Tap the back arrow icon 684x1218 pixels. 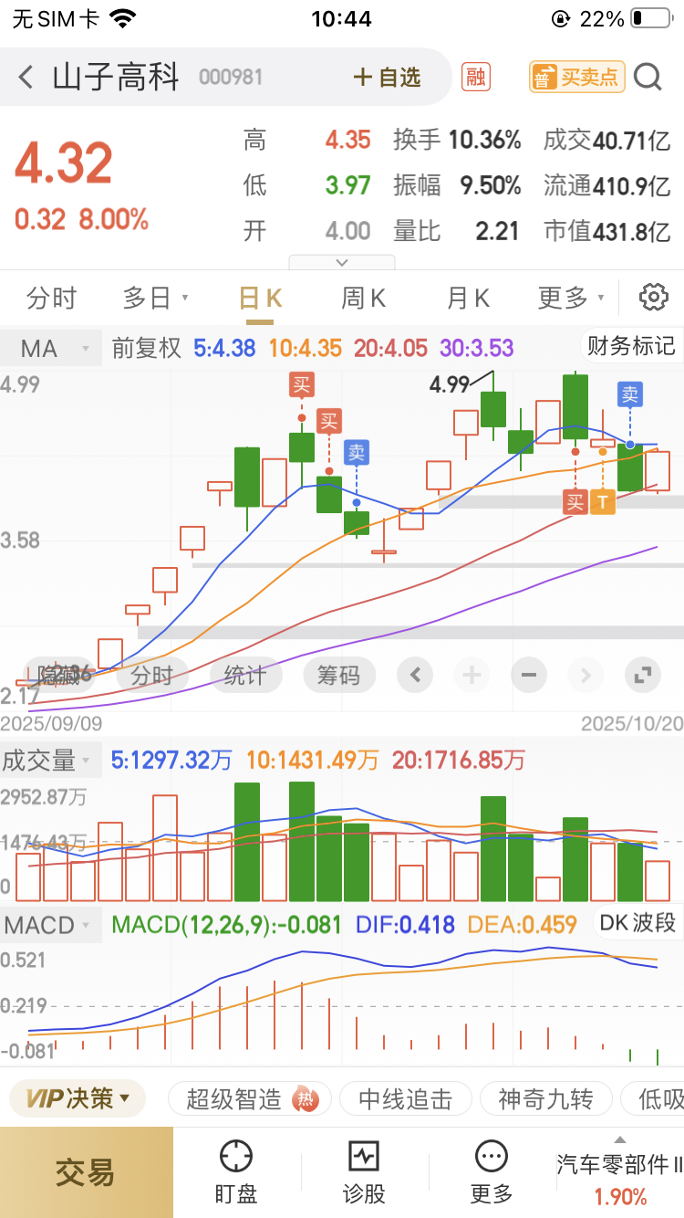26,77
